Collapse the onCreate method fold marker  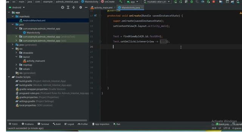coord(100,15)
